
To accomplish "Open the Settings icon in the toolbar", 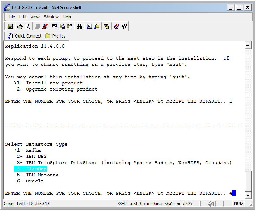I will pos(107,26).
